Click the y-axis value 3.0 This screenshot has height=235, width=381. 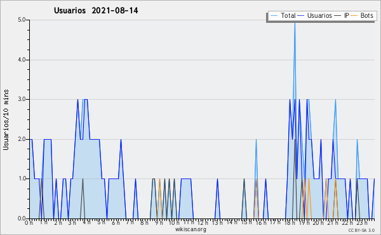pos(22,99)
